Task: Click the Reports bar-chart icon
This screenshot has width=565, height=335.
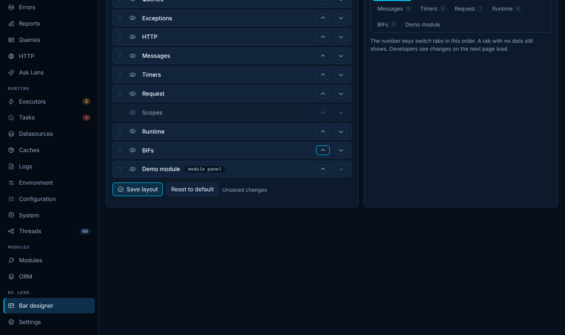Action: pyautogui.click(x=11, y=23)
